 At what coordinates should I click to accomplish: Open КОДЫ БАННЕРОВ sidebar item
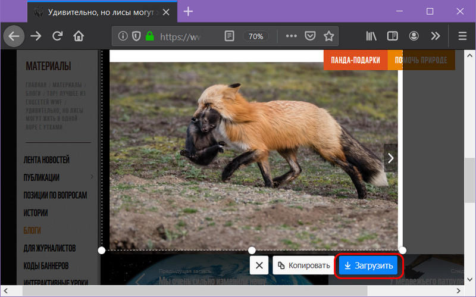[46, 266]
